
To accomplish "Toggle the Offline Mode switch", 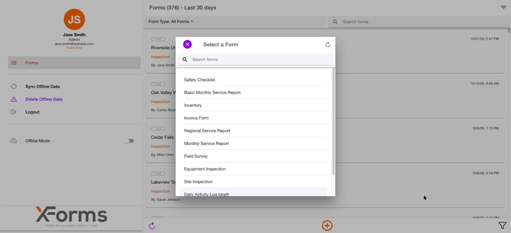I will 129,141.
